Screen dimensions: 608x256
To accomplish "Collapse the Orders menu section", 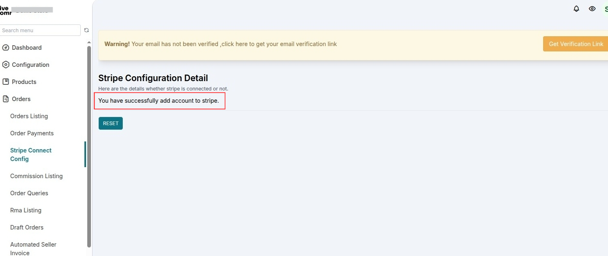I will click(21, 99).
